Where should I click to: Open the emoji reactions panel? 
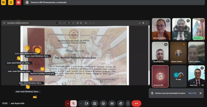tap(103, 104)
